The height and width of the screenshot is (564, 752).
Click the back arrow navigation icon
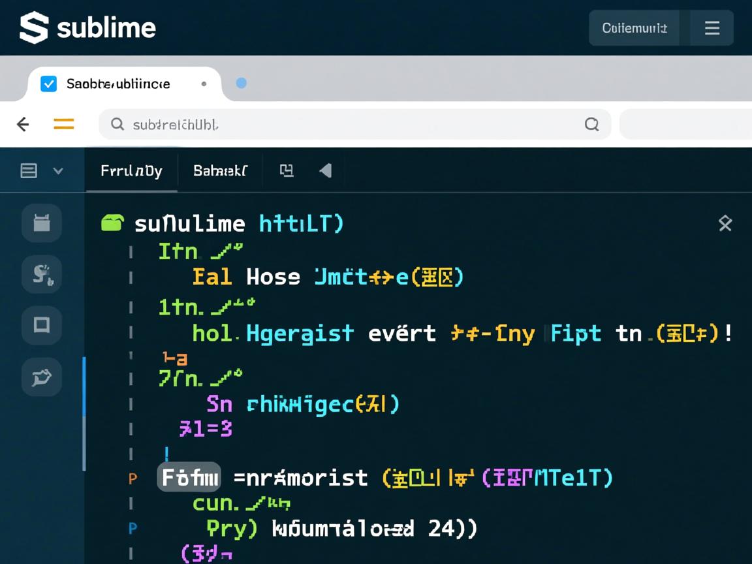[x=23, y=124]
